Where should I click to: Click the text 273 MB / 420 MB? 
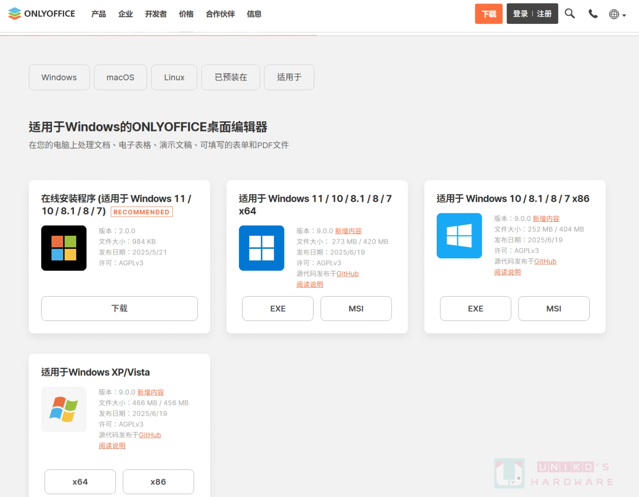coord(360,242)
